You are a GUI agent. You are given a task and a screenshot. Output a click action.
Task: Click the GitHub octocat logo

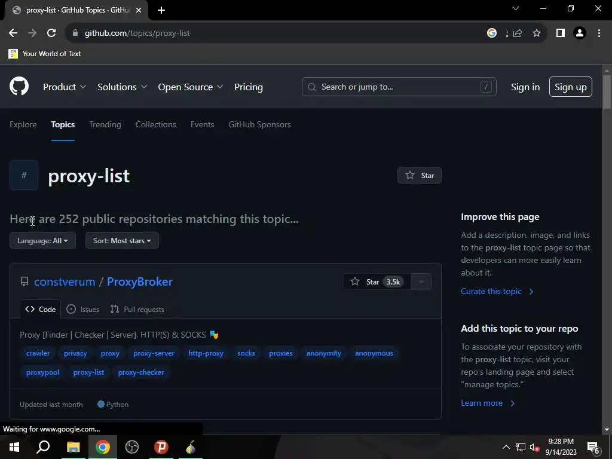(19, 86)
